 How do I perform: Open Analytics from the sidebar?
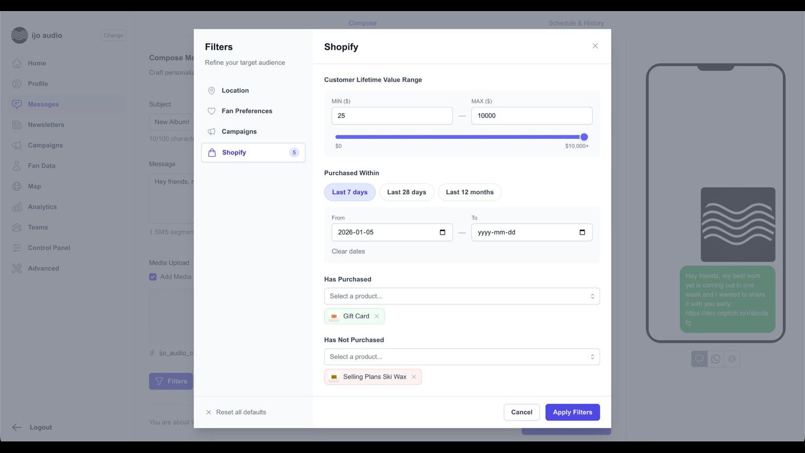[42, 206]
